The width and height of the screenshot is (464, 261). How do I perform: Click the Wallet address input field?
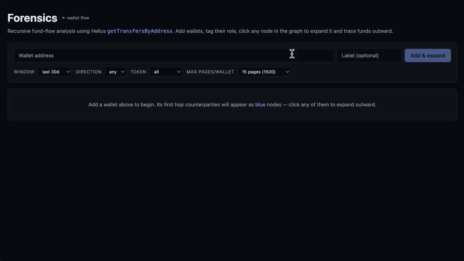click(x=174, y=55)
